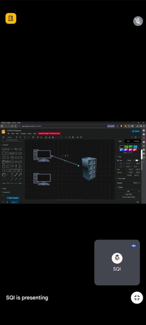146x325 pixels.
Task: Click the Share button in draw.io
Action: [x=136, y=131]
